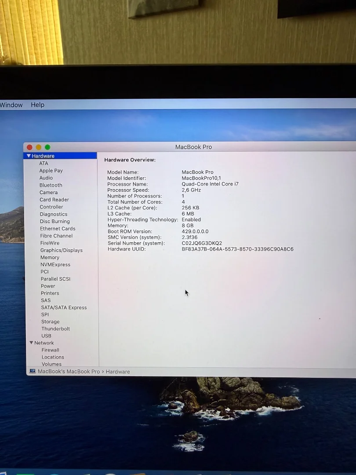
Task: Select Graphics/Displays in the sidebar
Action: pos(62,250)
